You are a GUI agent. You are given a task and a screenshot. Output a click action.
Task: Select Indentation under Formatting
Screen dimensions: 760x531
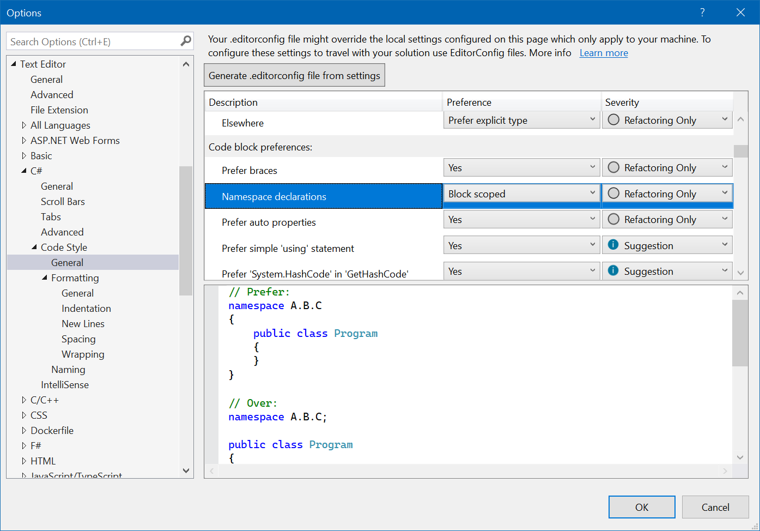86,308
